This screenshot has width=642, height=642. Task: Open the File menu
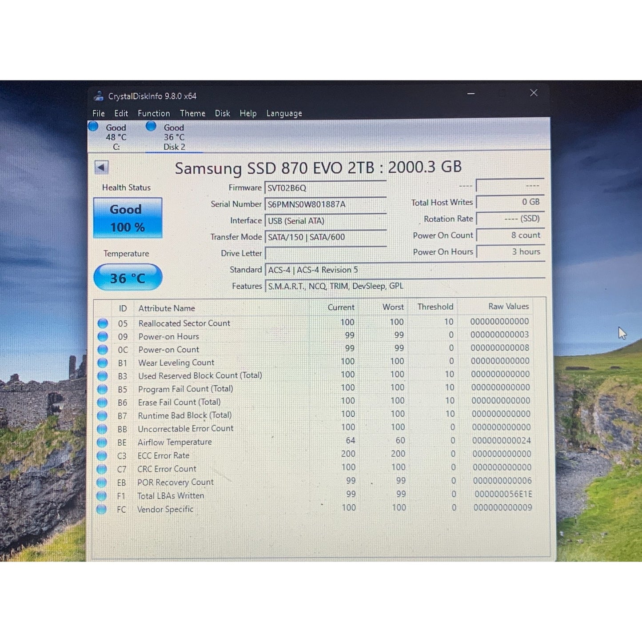[99, 113]
